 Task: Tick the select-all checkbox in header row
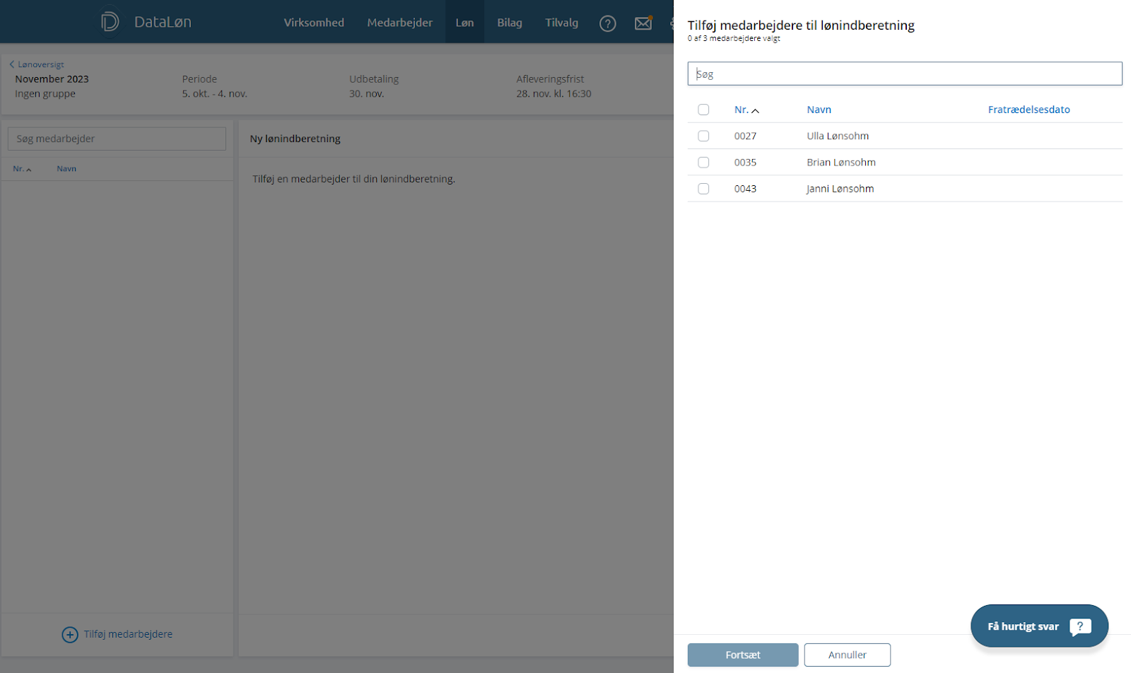(703, 110)
